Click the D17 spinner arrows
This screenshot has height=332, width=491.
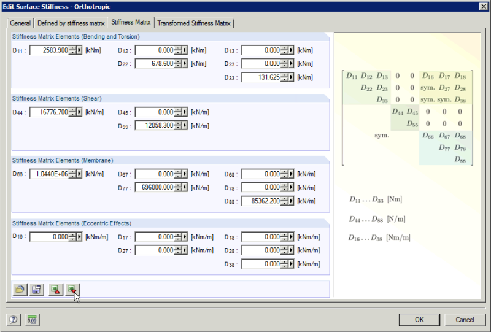(178, 237)
